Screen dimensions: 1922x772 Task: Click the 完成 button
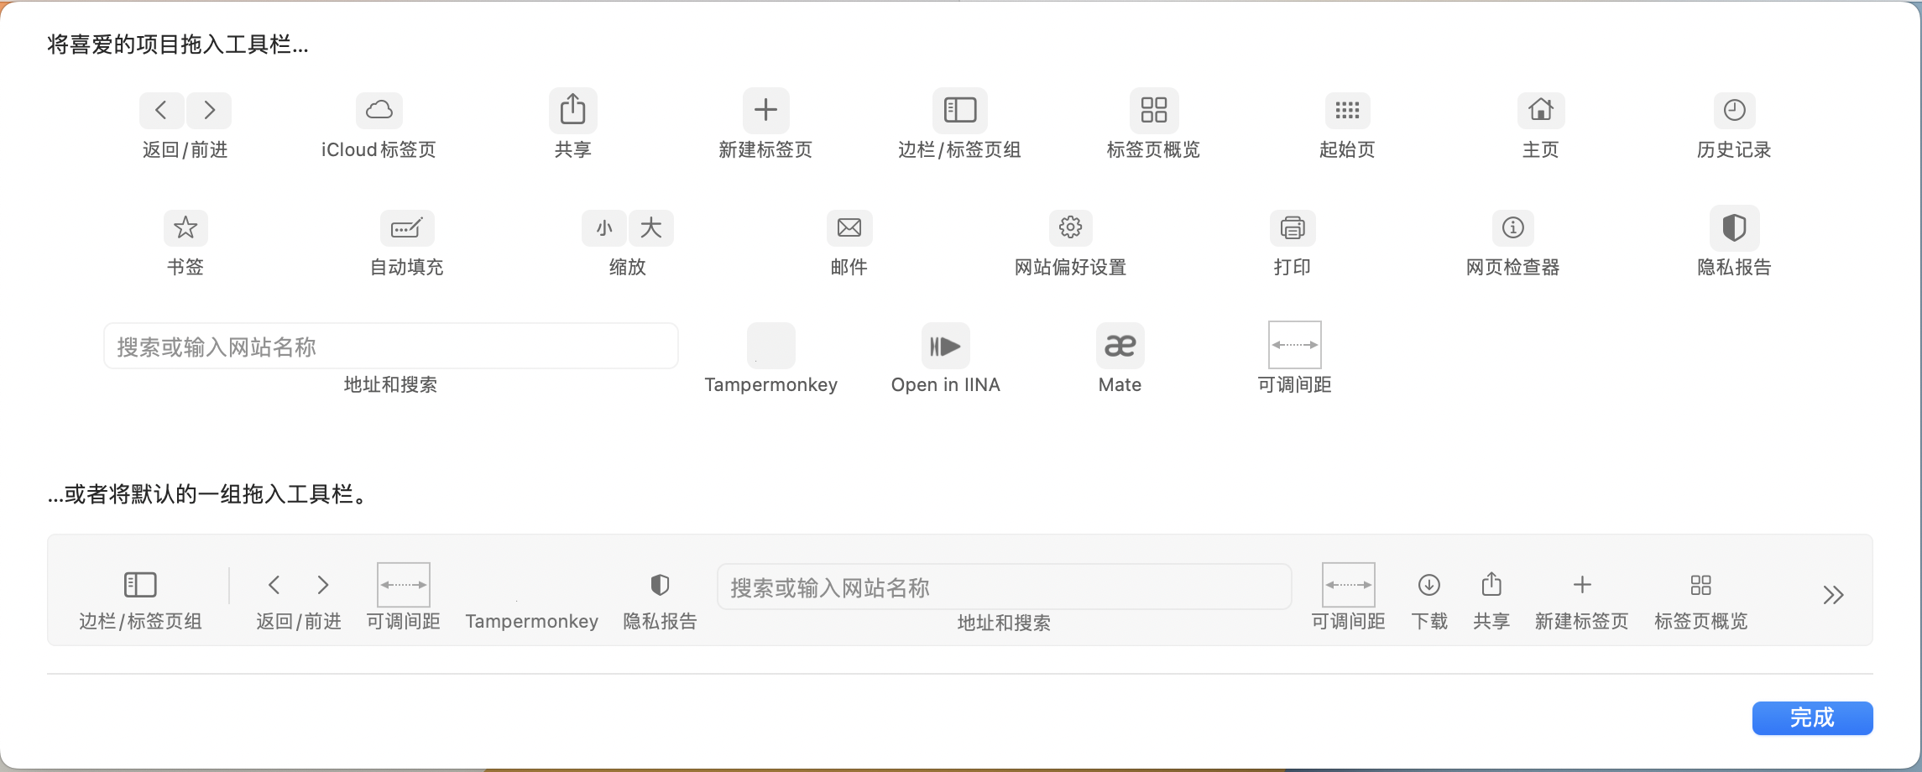[x=1812, y=718]
